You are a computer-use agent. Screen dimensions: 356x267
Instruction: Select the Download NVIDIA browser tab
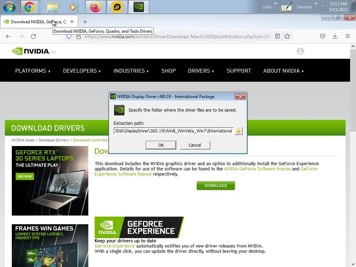39,22
